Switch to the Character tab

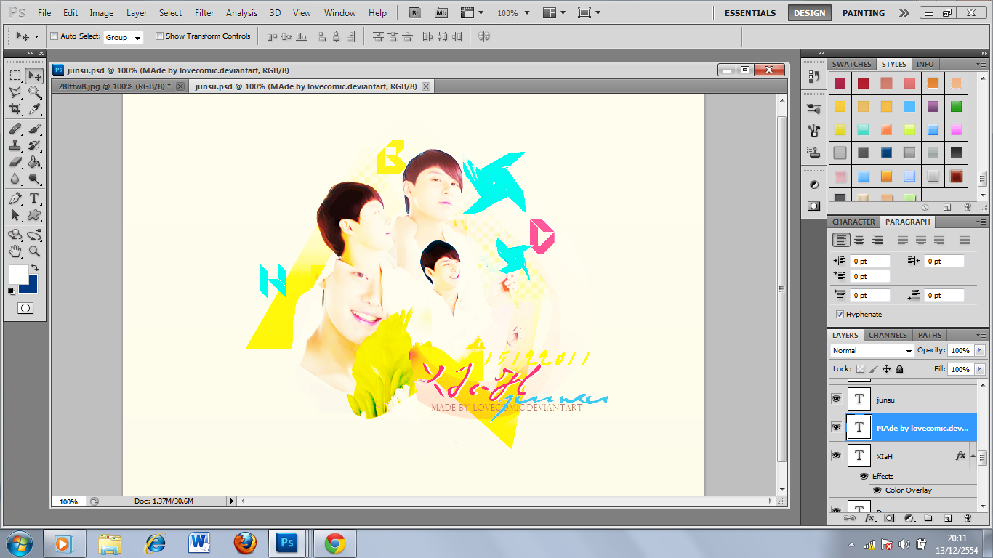[853, 222]
